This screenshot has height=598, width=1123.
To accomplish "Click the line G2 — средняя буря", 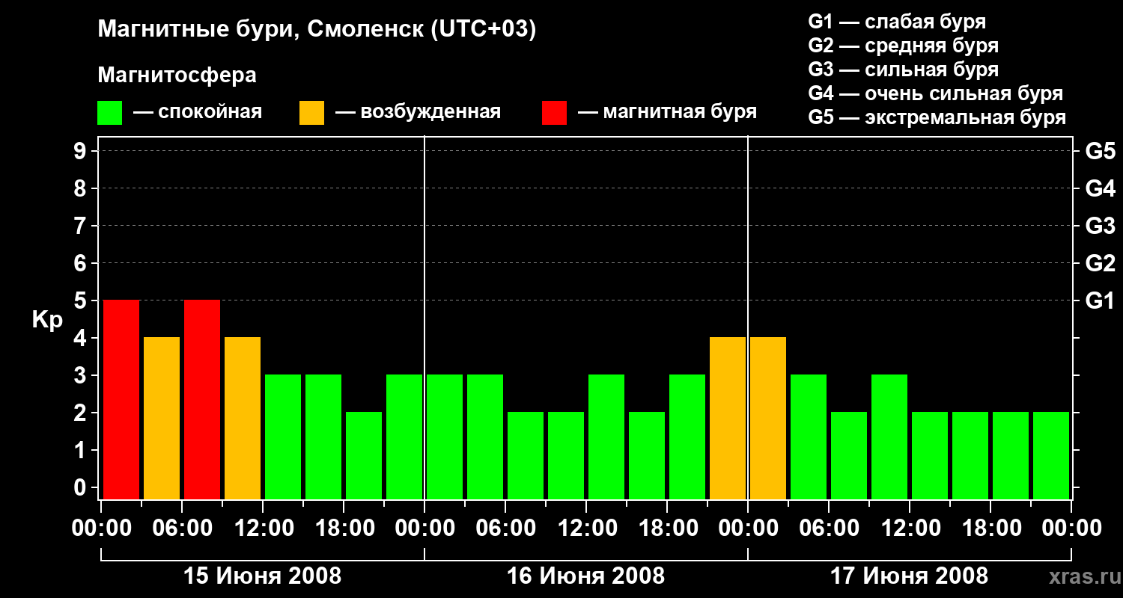I will pos(903,46).
